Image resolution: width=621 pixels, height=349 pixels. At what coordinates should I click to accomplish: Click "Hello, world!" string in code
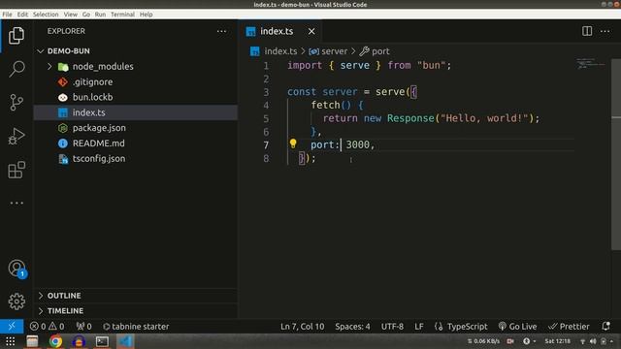point(484,118)
